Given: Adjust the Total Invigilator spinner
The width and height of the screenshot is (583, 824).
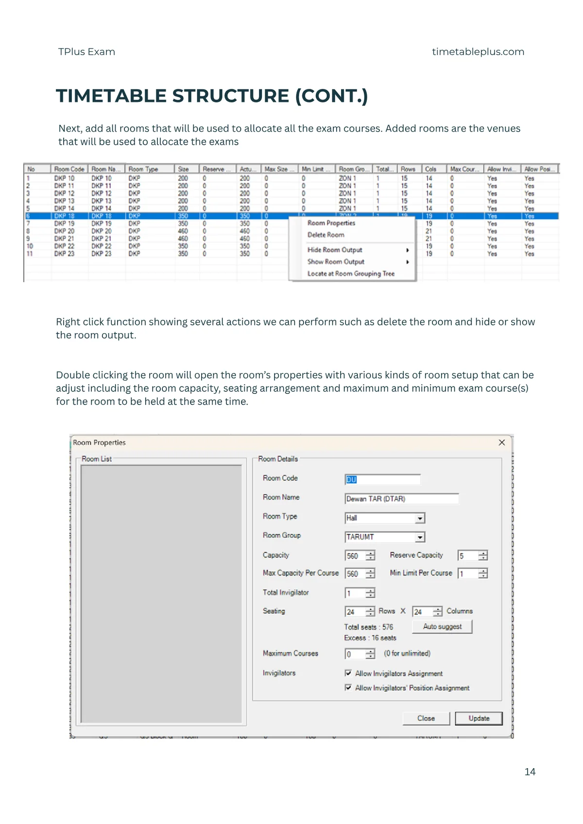Looking at the screenshot, I should [371, 593].
